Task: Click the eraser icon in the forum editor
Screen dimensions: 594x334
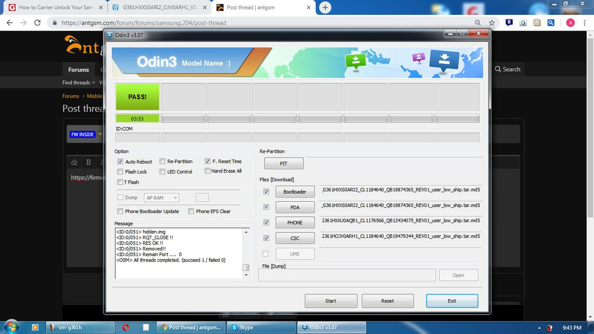Action: [74, 162]
